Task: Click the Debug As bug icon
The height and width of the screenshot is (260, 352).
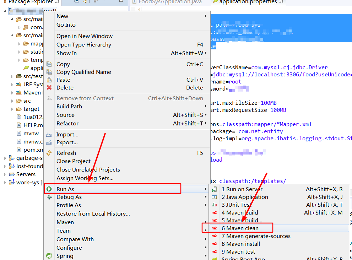Action: [x=49, y=197]
